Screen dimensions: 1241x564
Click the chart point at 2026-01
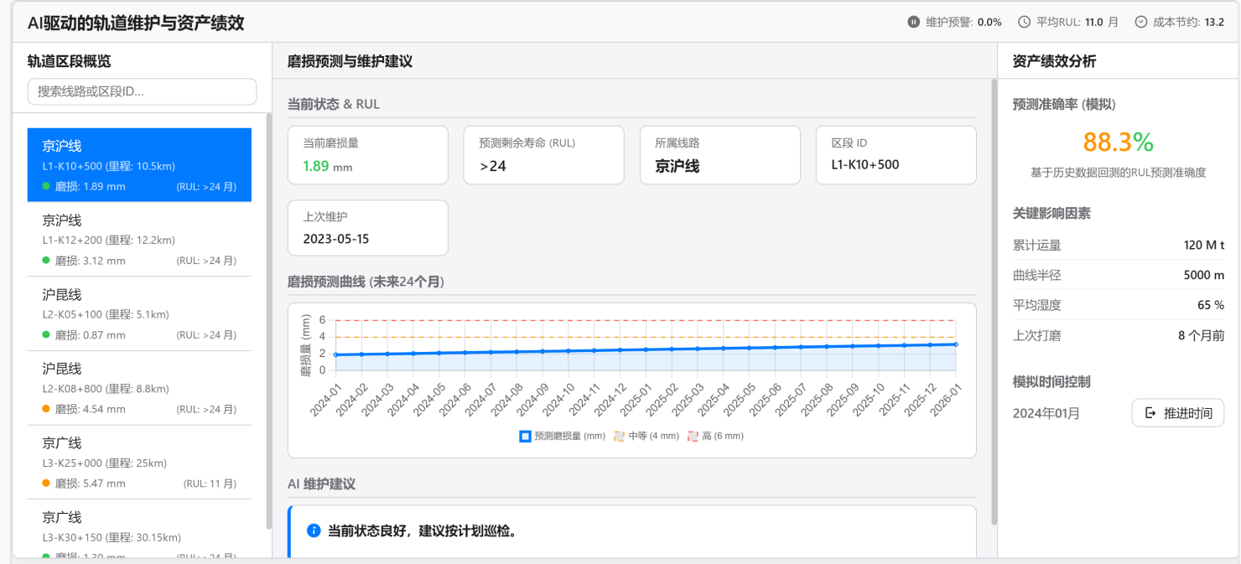[956, 344]
